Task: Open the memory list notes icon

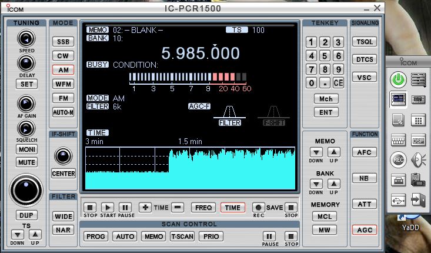Action: [x=398, y=121]
